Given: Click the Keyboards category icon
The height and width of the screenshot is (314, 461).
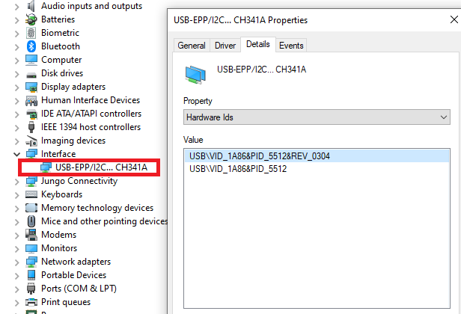Looking at the screenshot, I should (x=31, y=194).
